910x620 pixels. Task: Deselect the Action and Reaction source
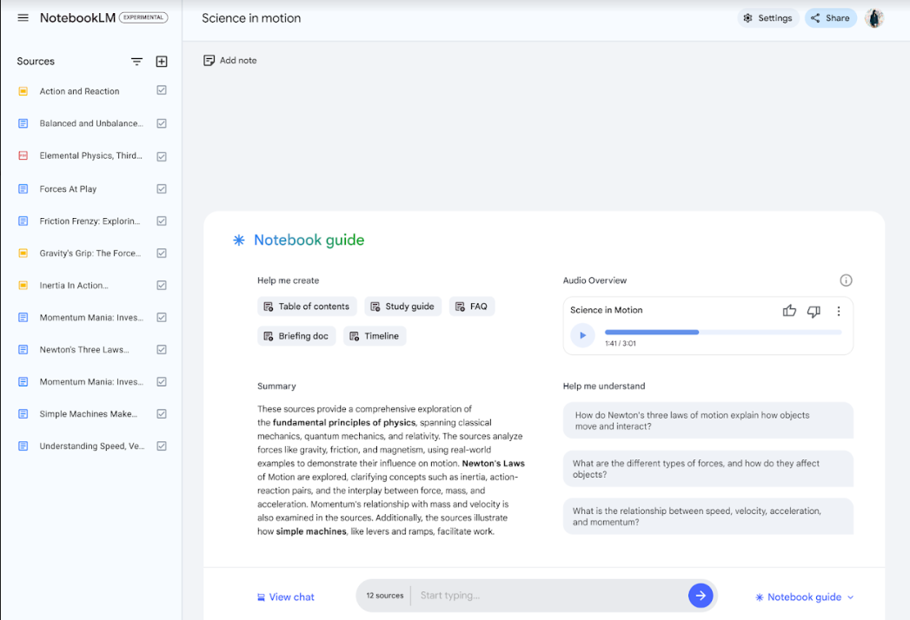(x=162, y=90)
